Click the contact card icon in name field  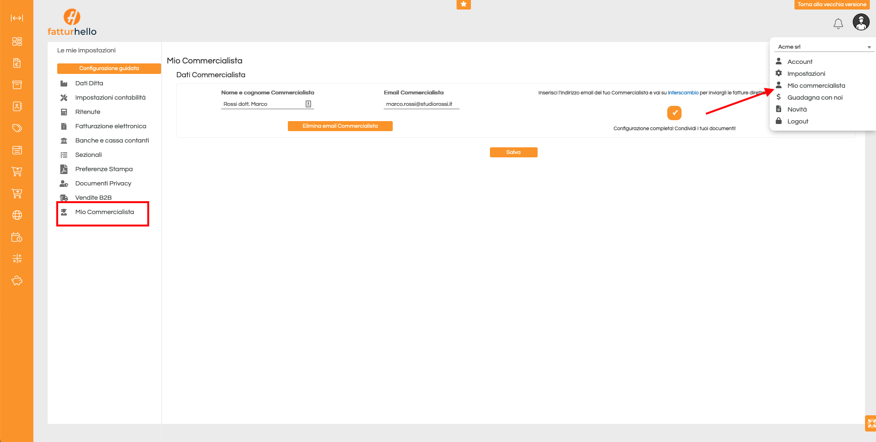tap(308, 104)
